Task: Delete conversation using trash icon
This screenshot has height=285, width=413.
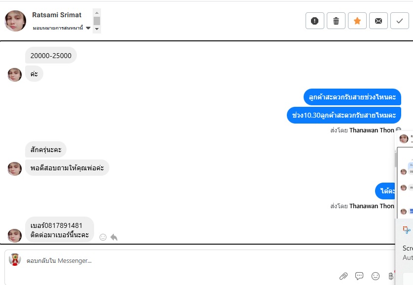Action: 336,21
